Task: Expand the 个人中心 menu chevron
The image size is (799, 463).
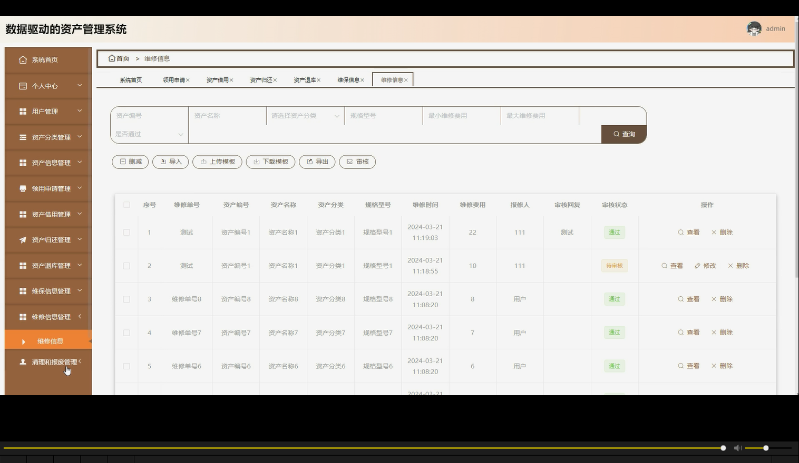Action: (80, 85)
